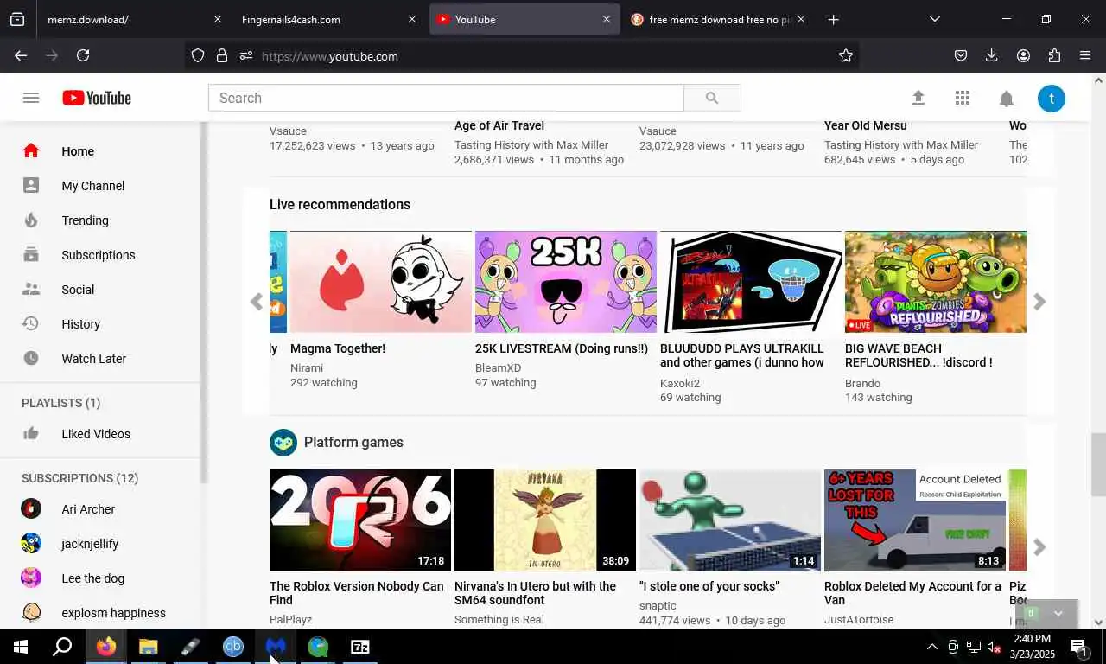1106x664 pixels.
Task: Open the Firefox Pocket save icon
Action: click(961, 55)
